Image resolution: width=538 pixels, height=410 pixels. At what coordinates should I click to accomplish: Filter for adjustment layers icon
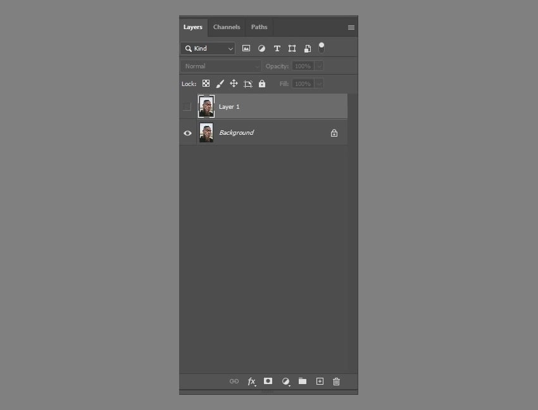point(261,49)
